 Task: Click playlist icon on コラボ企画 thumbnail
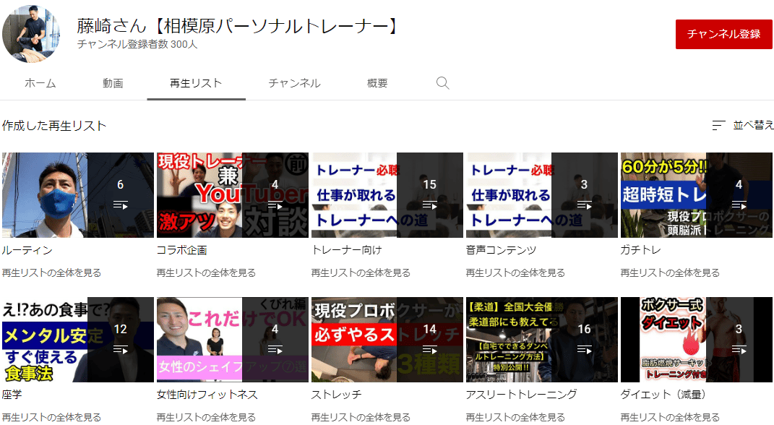(275, 205)
